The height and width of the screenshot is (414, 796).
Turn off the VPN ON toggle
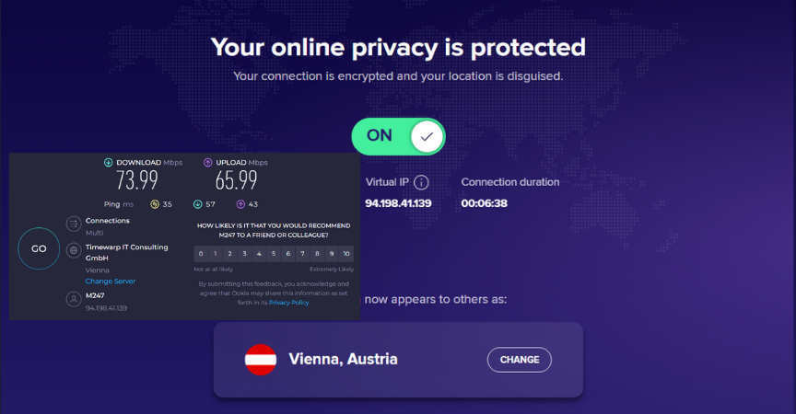[x=399, y=136]
